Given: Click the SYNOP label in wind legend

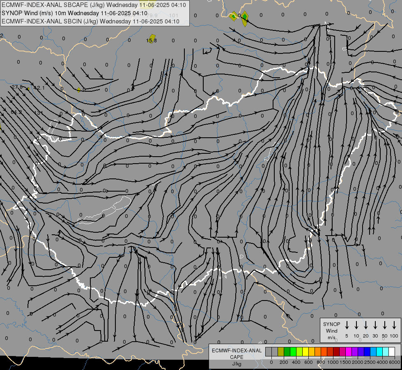Looking at the screenshot, I should 331,324.
